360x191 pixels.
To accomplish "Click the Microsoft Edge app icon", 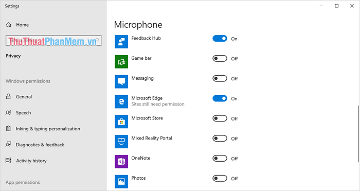I will point(121,101).
